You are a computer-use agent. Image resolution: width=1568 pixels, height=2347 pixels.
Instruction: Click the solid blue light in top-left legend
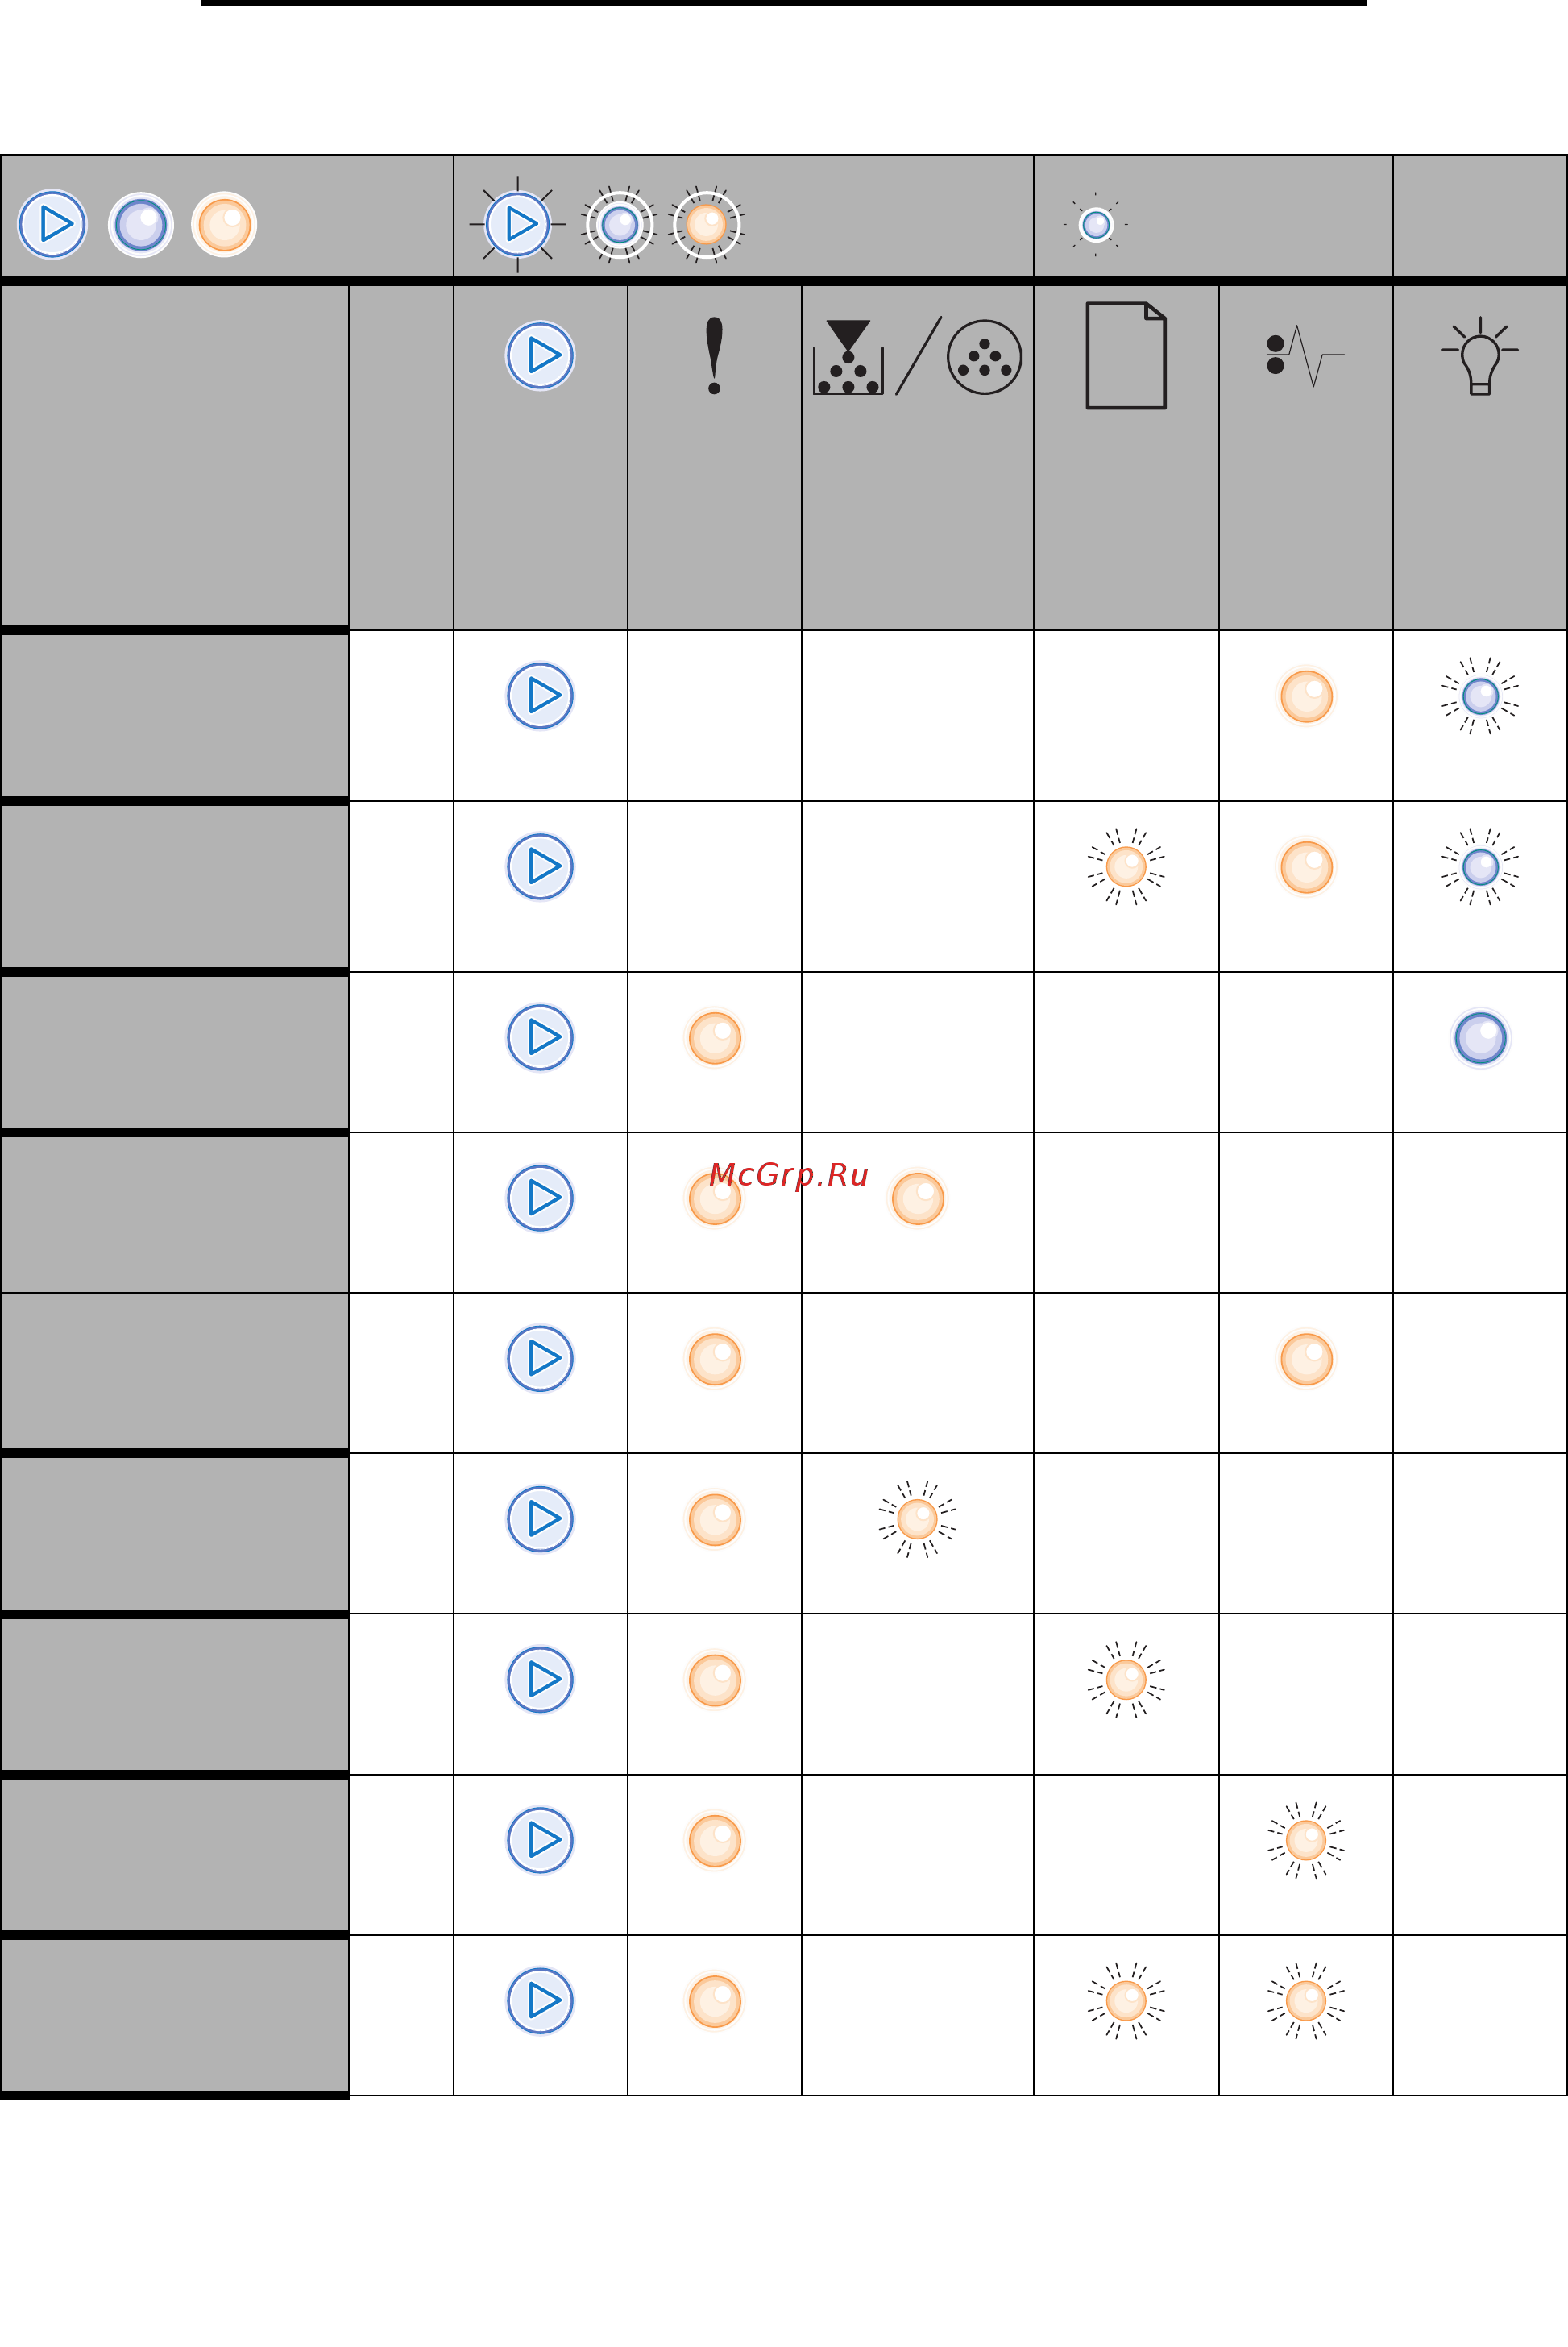(x=141, y=224)
